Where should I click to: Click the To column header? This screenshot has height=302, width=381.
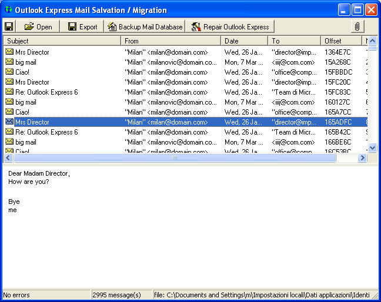294,41
